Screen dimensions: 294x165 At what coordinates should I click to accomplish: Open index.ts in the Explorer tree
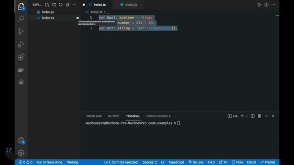pos(48,18)
